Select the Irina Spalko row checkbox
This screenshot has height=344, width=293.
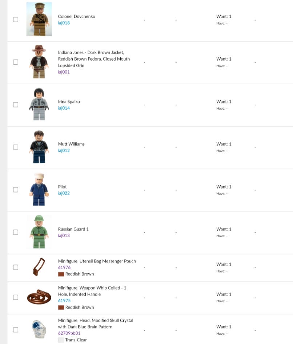[x=16, y=105]
